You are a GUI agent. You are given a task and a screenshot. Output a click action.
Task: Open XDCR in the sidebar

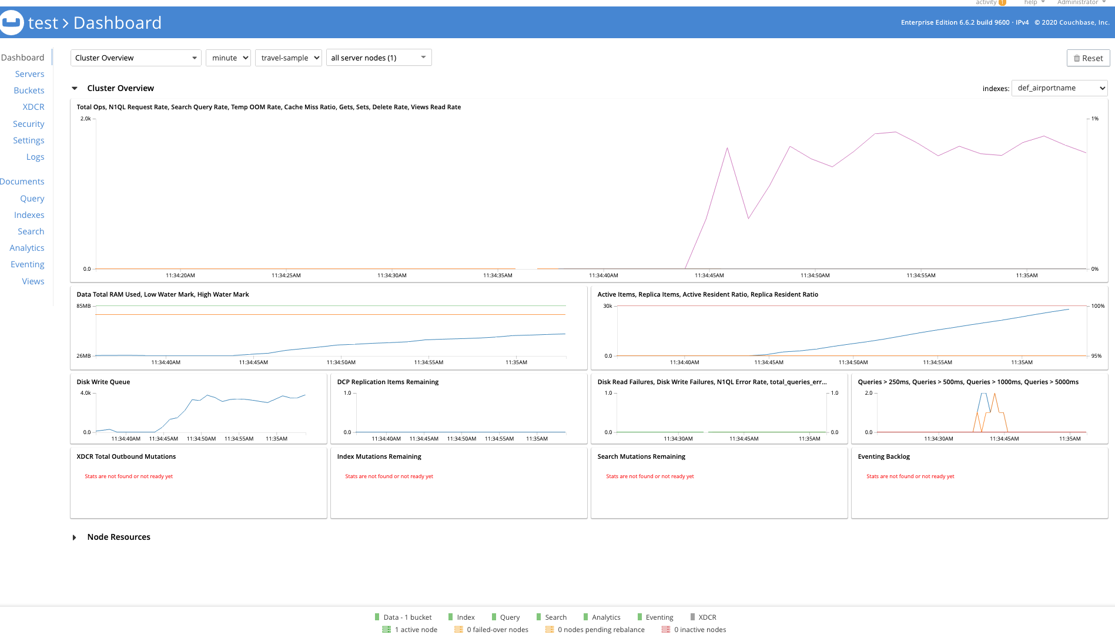pyautogui.click(x=34, y=107)
